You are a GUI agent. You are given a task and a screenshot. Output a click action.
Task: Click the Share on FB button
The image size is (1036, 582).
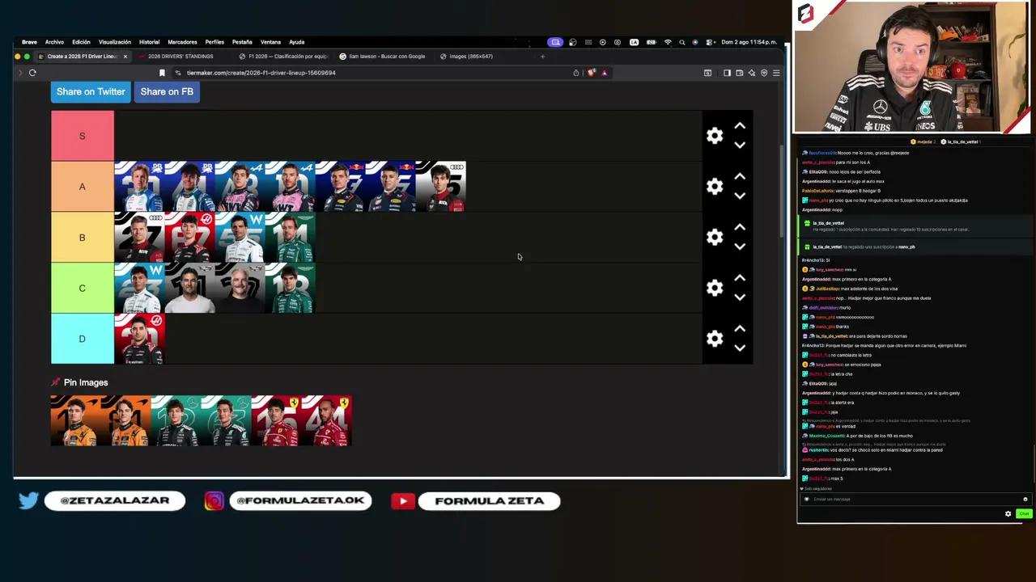[x=167, y=91]
